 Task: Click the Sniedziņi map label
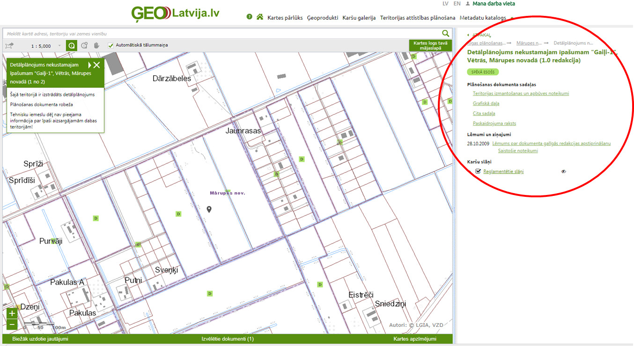pos(391,304)
